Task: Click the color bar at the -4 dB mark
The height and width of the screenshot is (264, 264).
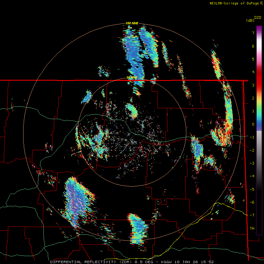Action: (x=259, y=176)
